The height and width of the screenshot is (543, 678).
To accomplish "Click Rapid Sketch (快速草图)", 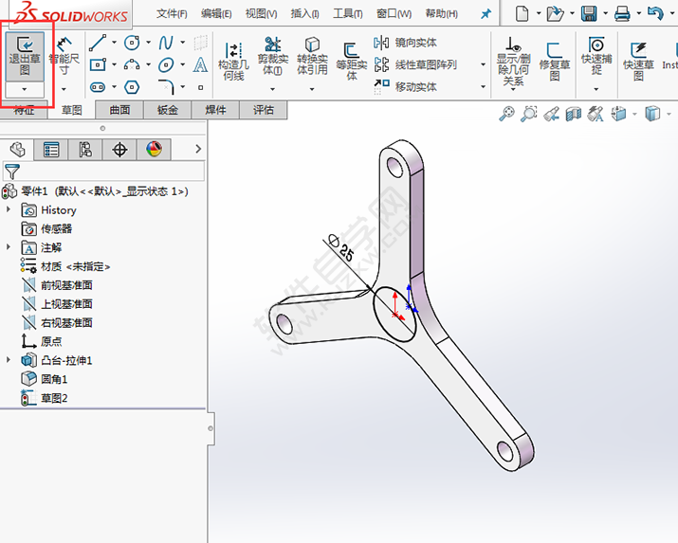I will [x=638, y=61].
